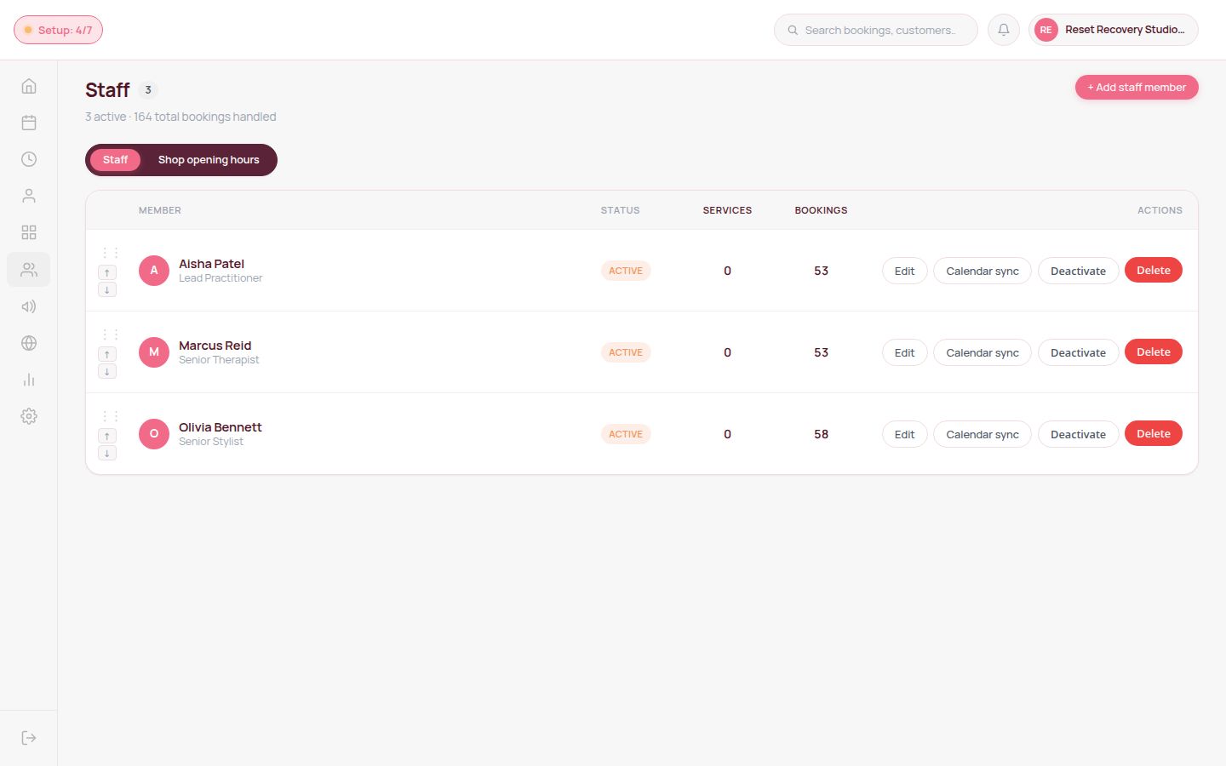Delete Olivia Bennett
The image size is (1226, 766).
click(x=1154, y=434)
